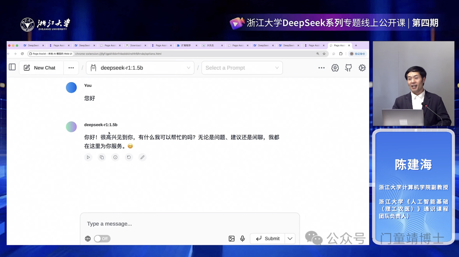Close the 扩展程序 tab
Screen dimensions: 459x257
coord(196,45)
